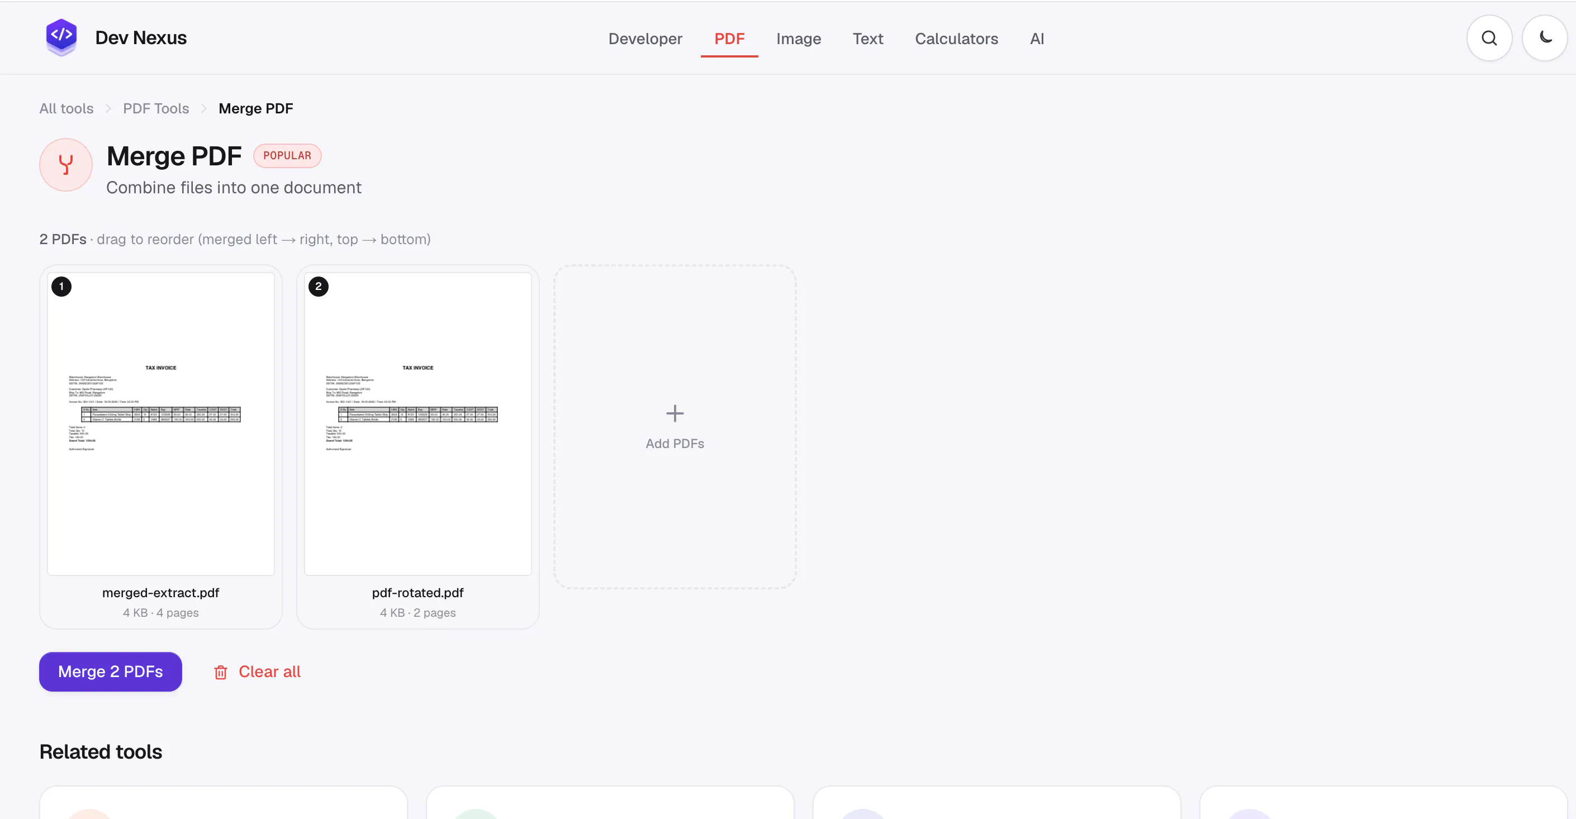Screen dimensions: 1576x819
Task: Click the Dev Nexus logo icon
Action: point(61,37)
